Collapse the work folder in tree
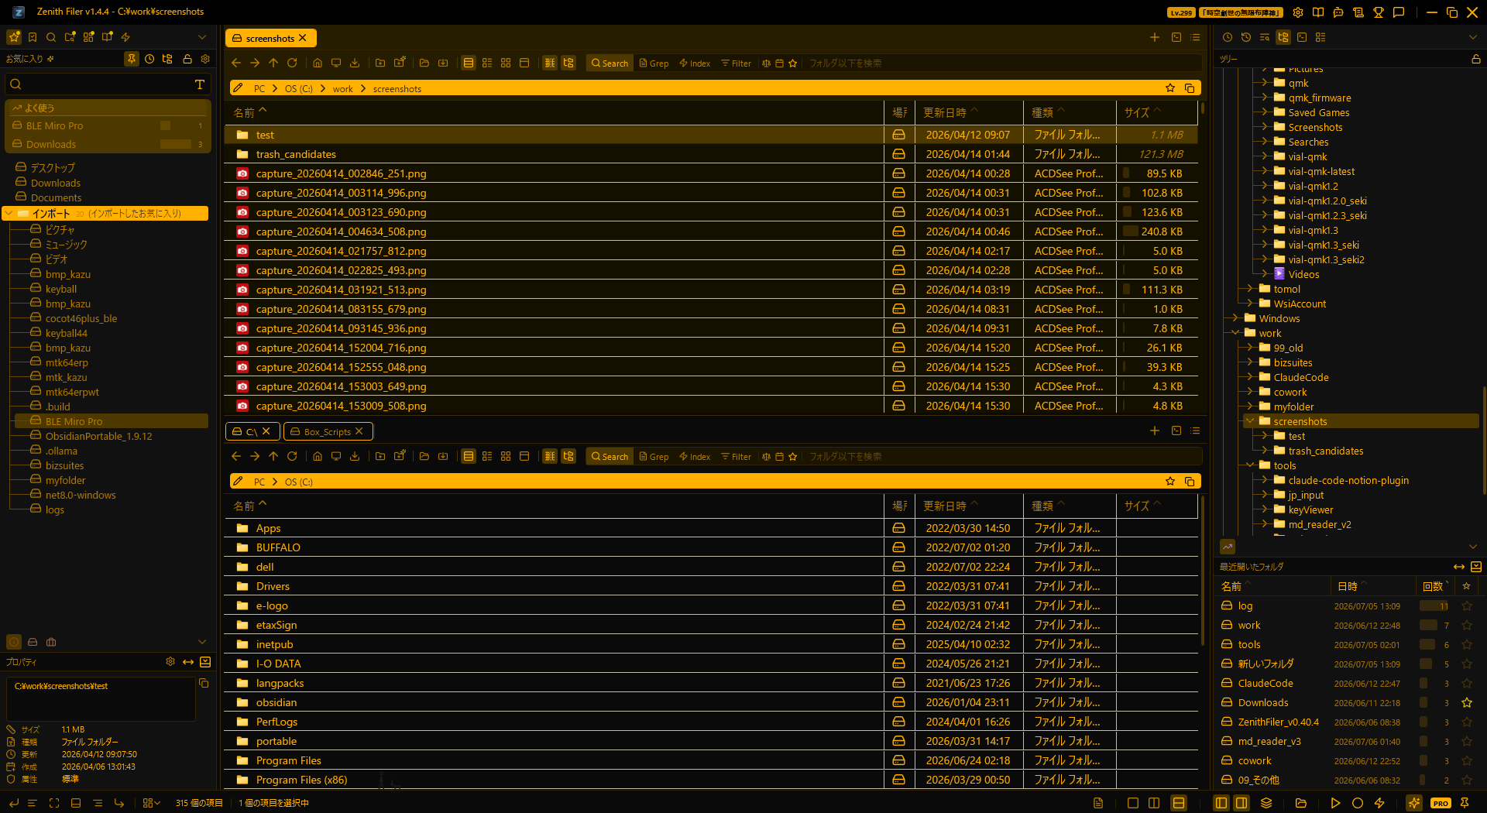 (1236, 333)
